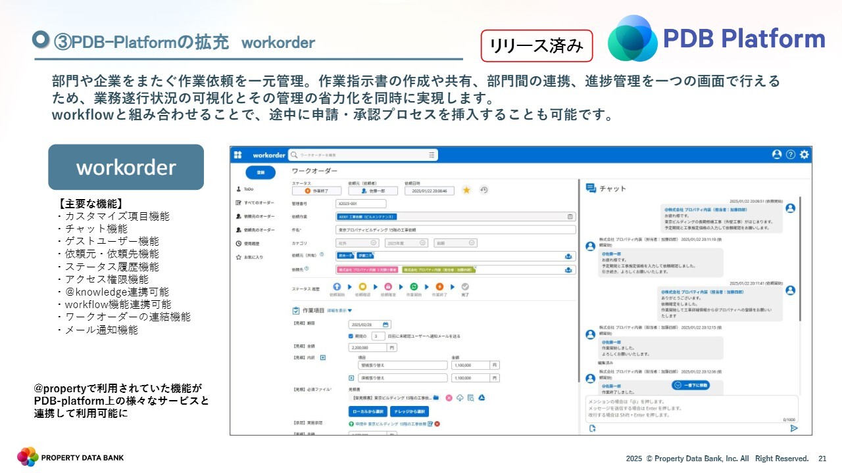Click the add row icon beside 内訳
Image resolution: width=842 pixels, height=473 pixels.
click(323, 357)
